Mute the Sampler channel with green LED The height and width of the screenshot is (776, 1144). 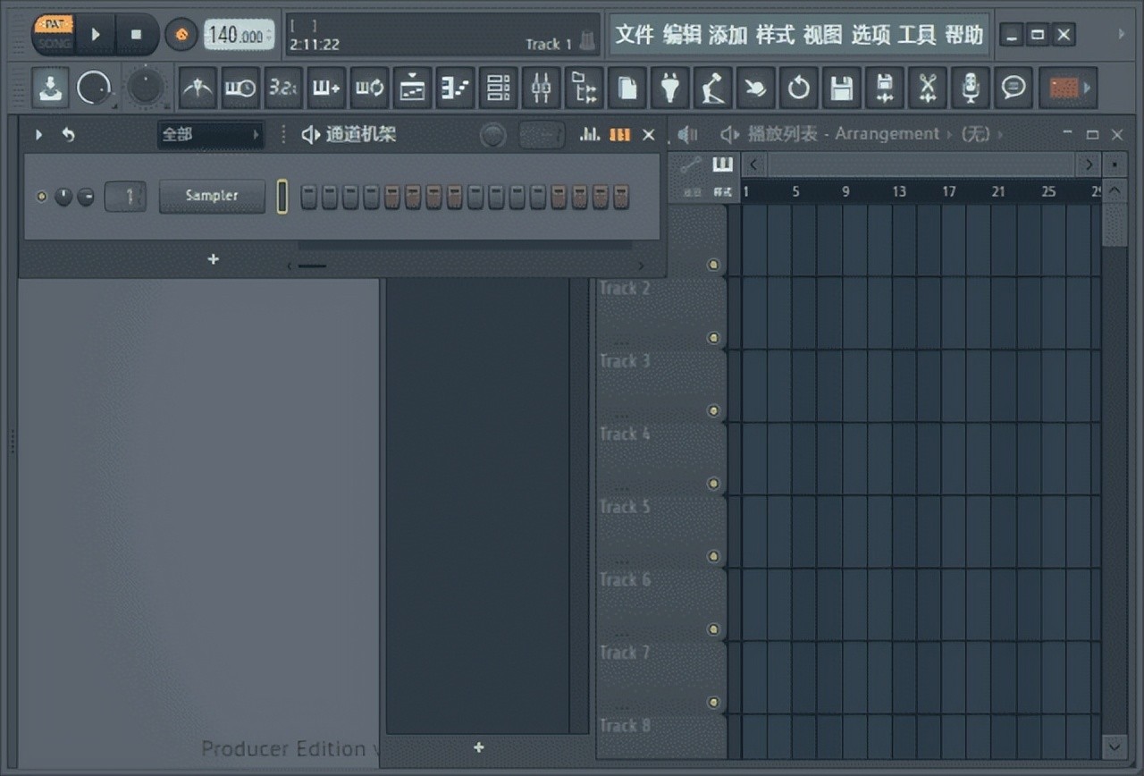point(41,196)
